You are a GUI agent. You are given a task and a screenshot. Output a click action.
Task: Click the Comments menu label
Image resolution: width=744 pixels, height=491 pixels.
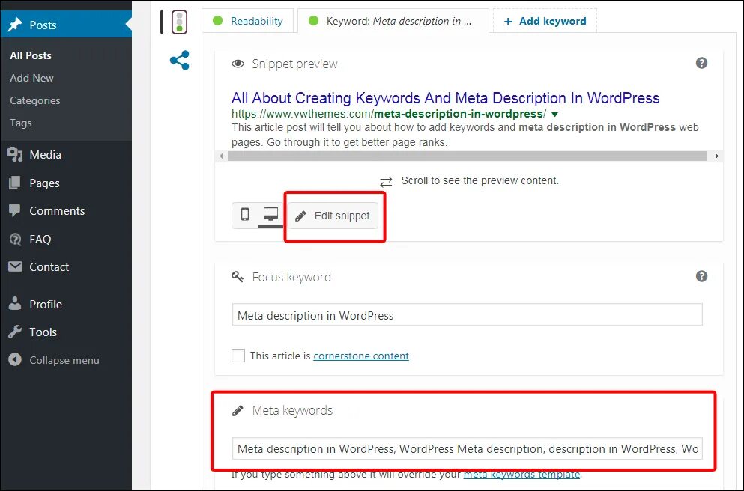click(57, 210)
